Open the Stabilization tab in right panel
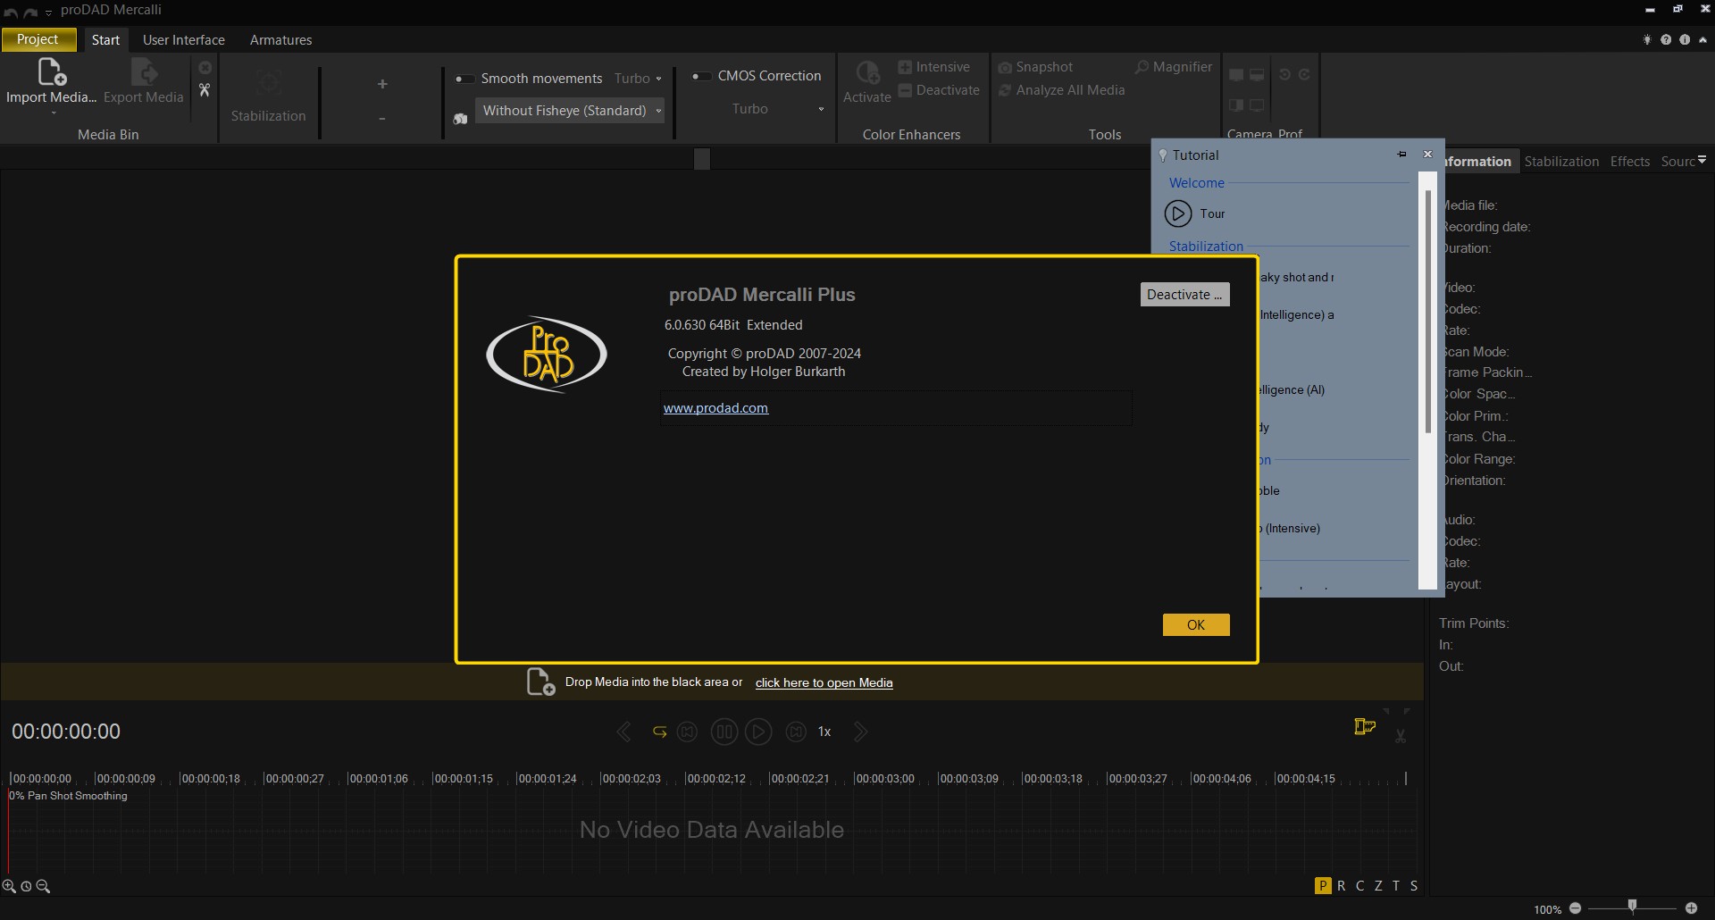The image size is (1715, 920). tap(1561, 162)
